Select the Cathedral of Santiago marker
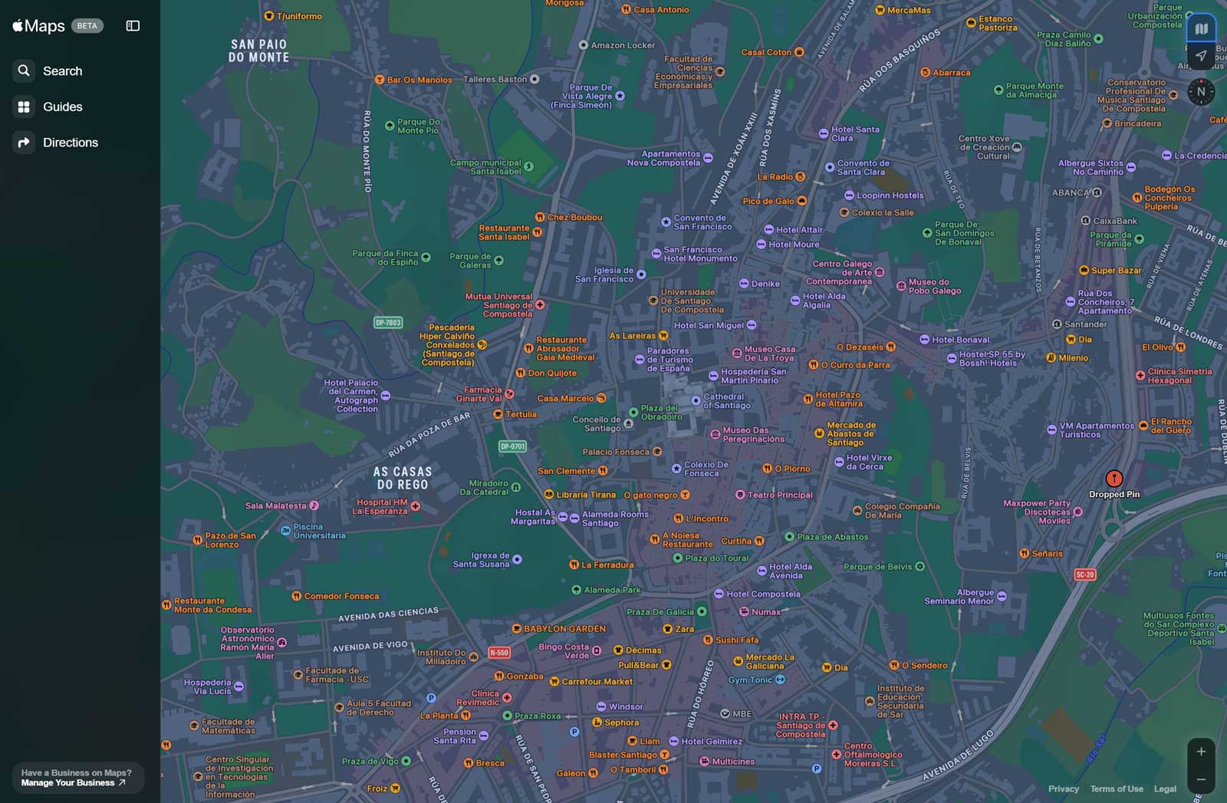The width and height of the screenshot is (1227, 803). 696,400
